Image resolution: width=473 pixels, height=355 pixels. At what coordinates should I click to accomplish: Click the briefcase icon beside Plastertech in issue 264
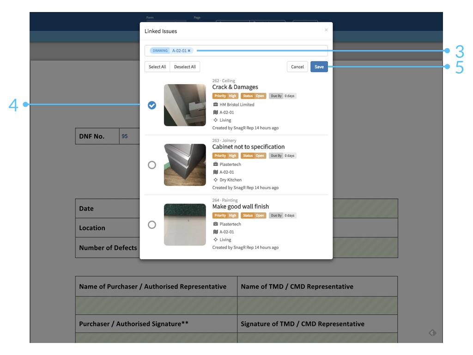point(215,224)
